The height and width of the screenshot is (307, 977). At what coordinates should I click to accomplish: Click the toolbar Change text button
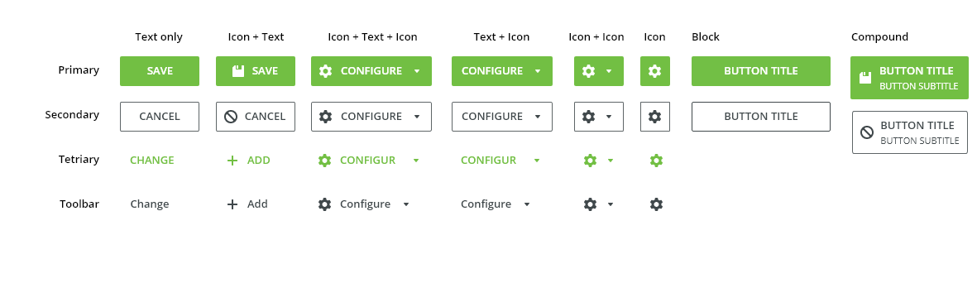click(150, 204)
